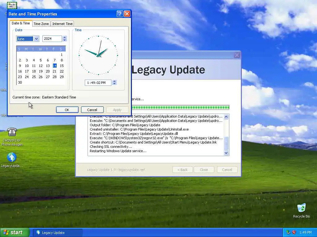Click OK in Date and Time Properties
Image resolution: width=317 pixels, height=237 pixels.
click(x=67, y=110)
